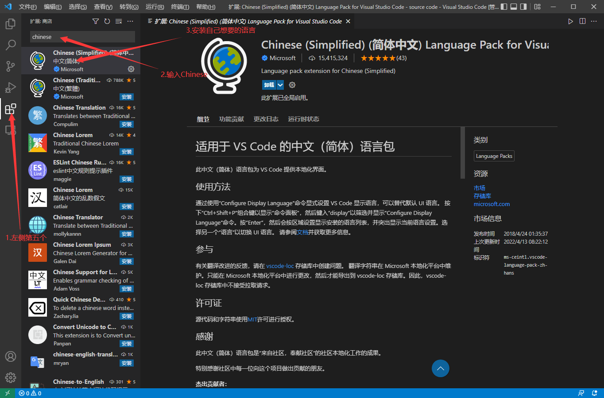Switch to the 细节 tab
The width and height of the screenshot is (604, 398).
(203, 119)
